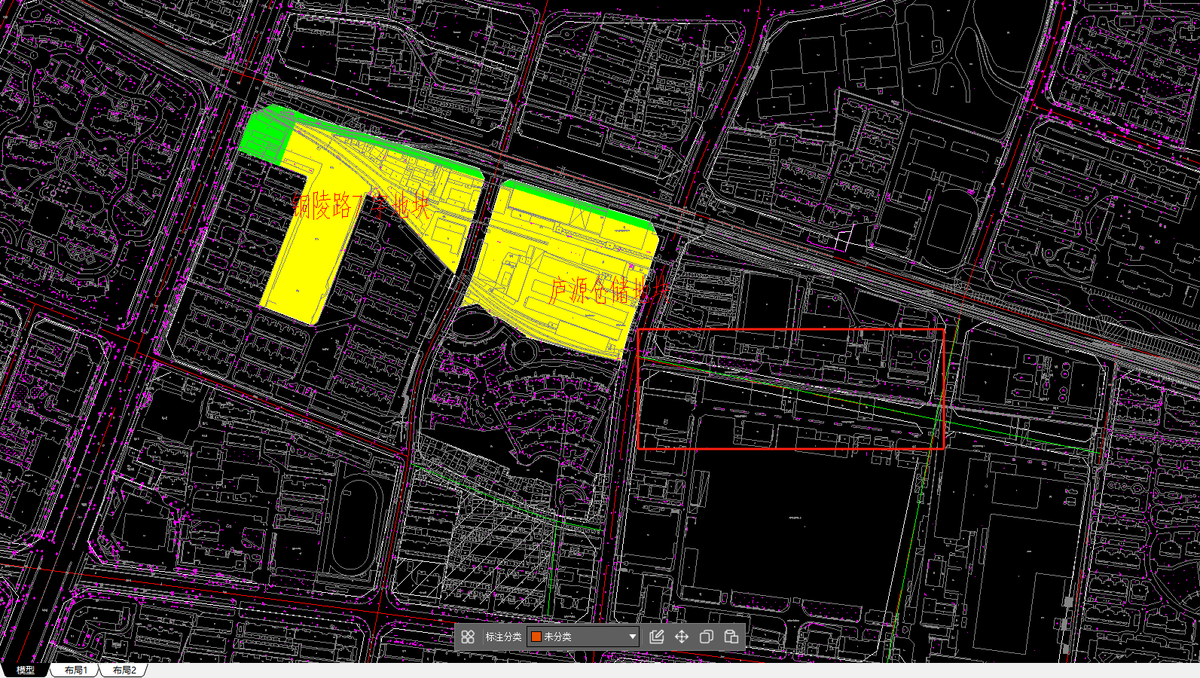
Task: Click the edit annotation pencil icon
Action: (x=656, y=637)
